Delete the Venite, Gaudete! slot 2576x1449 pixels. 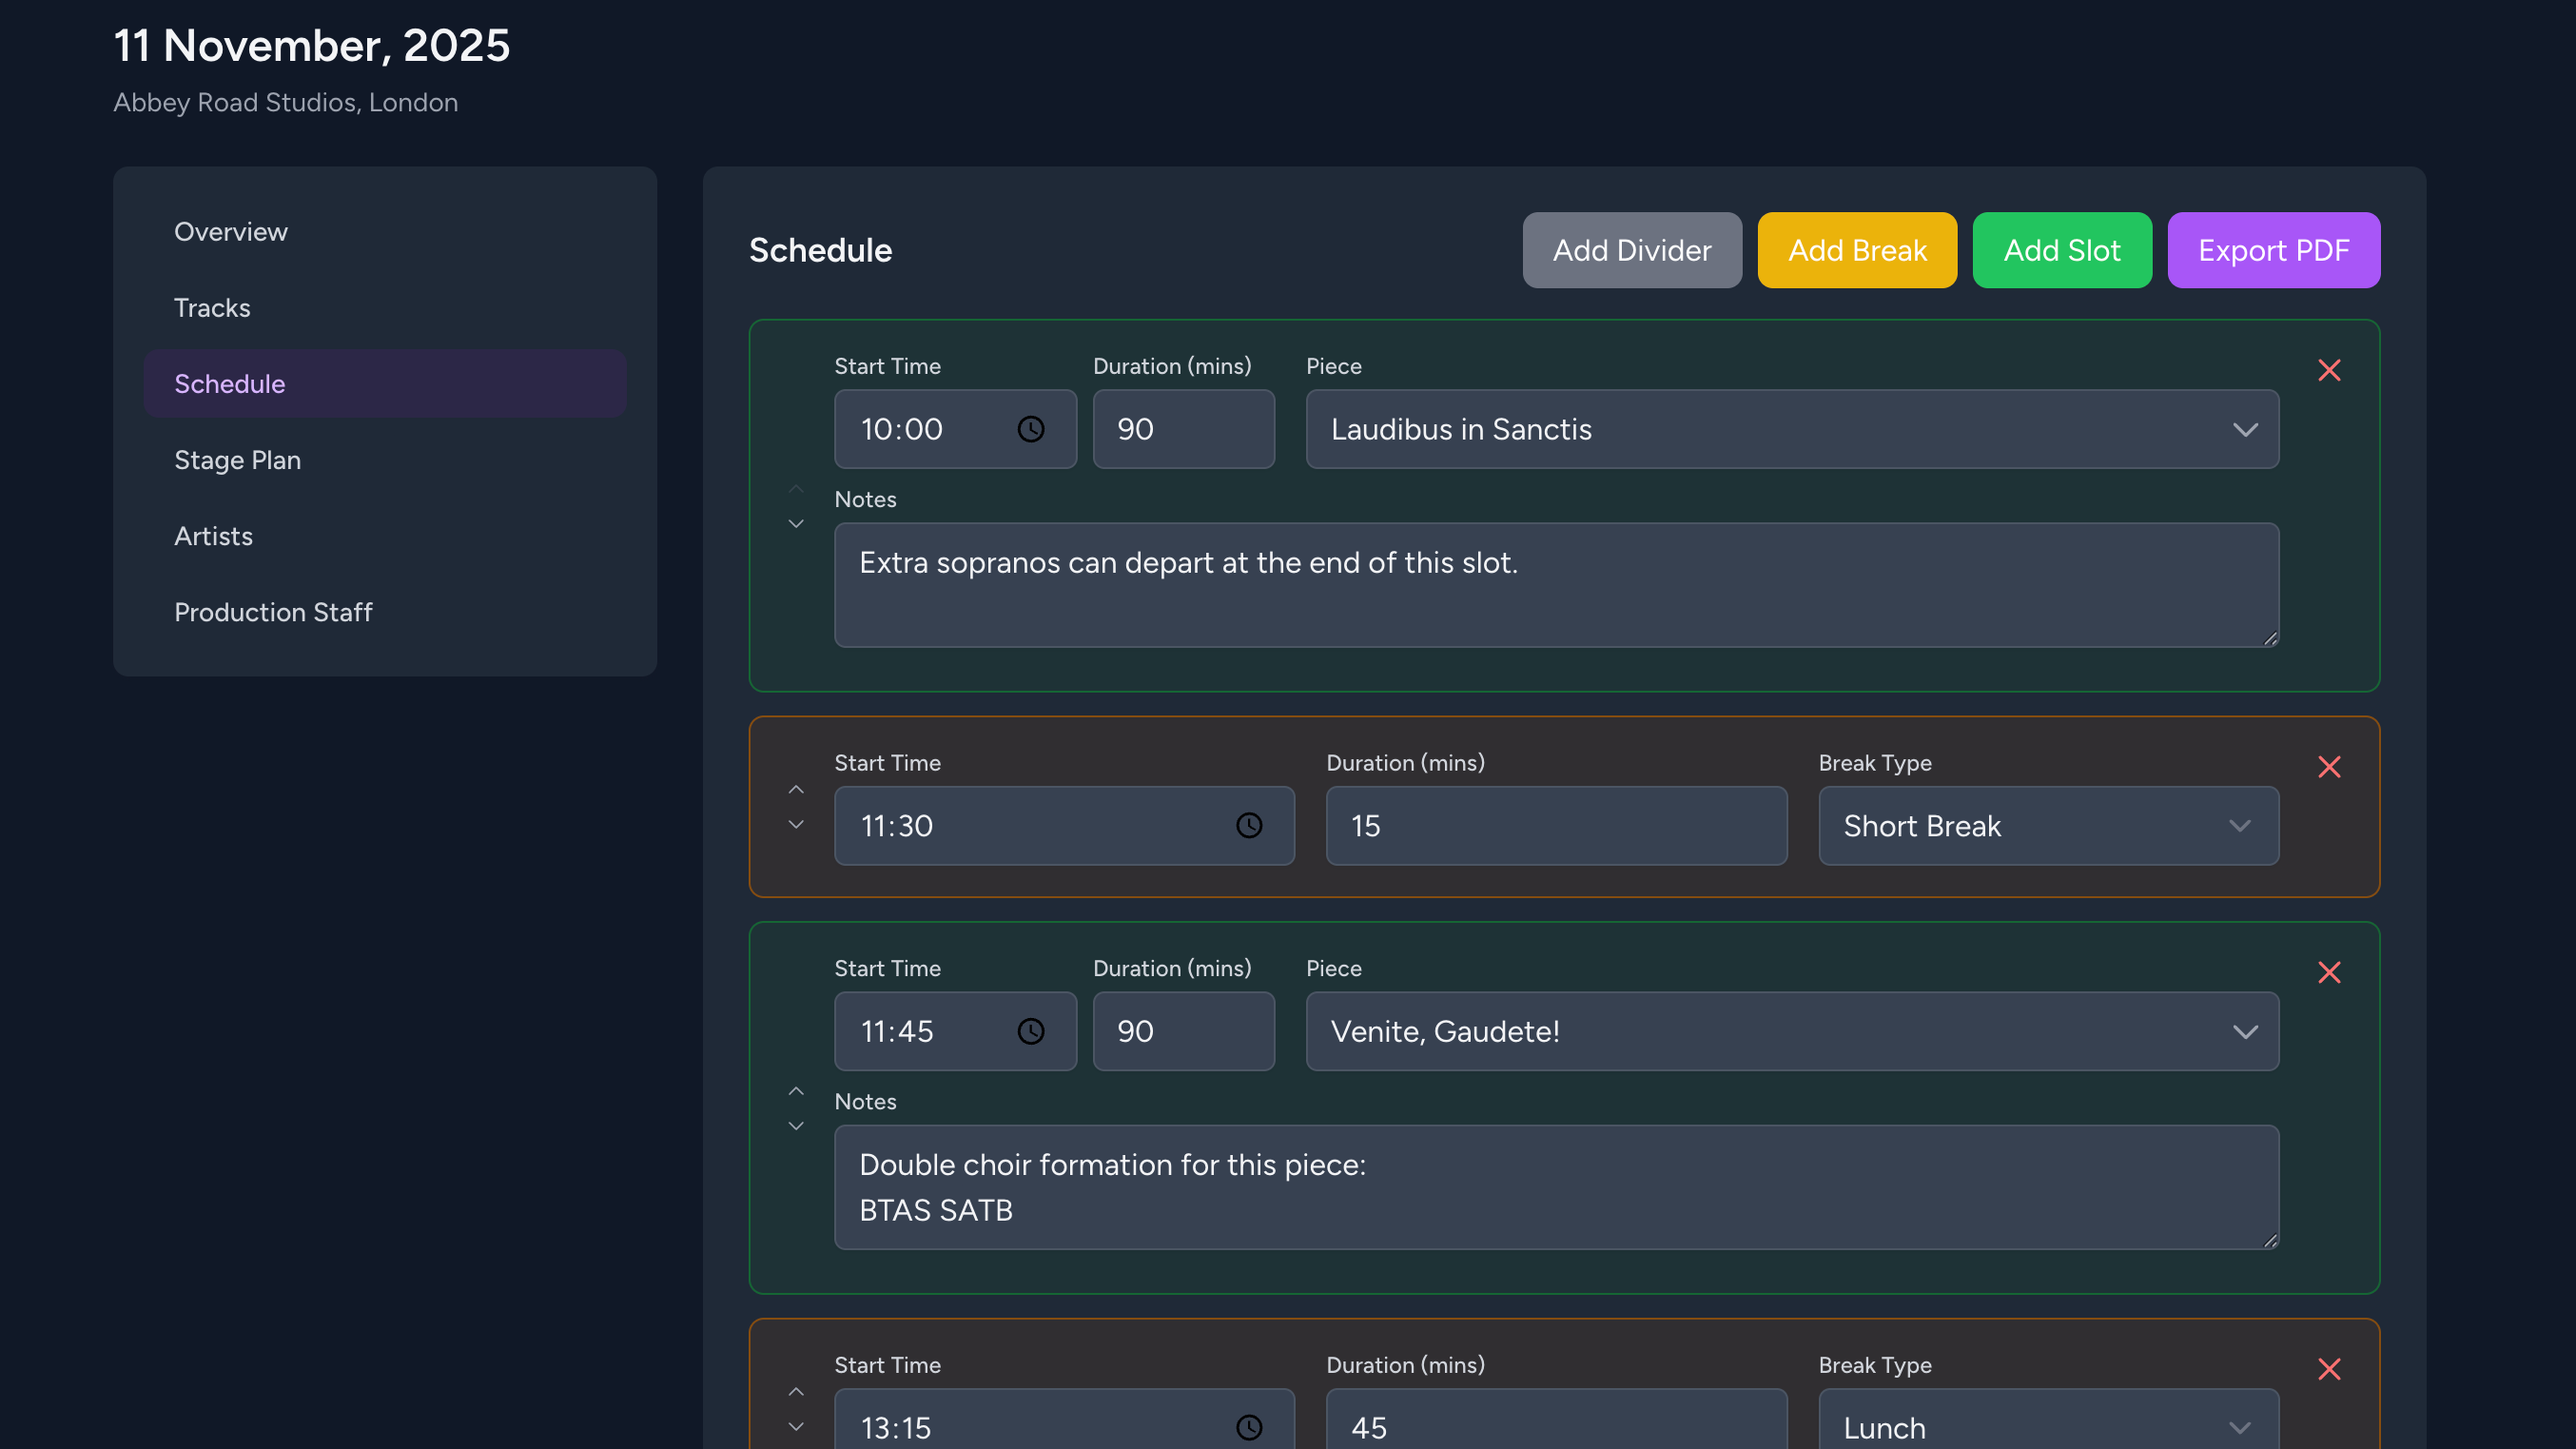coord(2330,972)
